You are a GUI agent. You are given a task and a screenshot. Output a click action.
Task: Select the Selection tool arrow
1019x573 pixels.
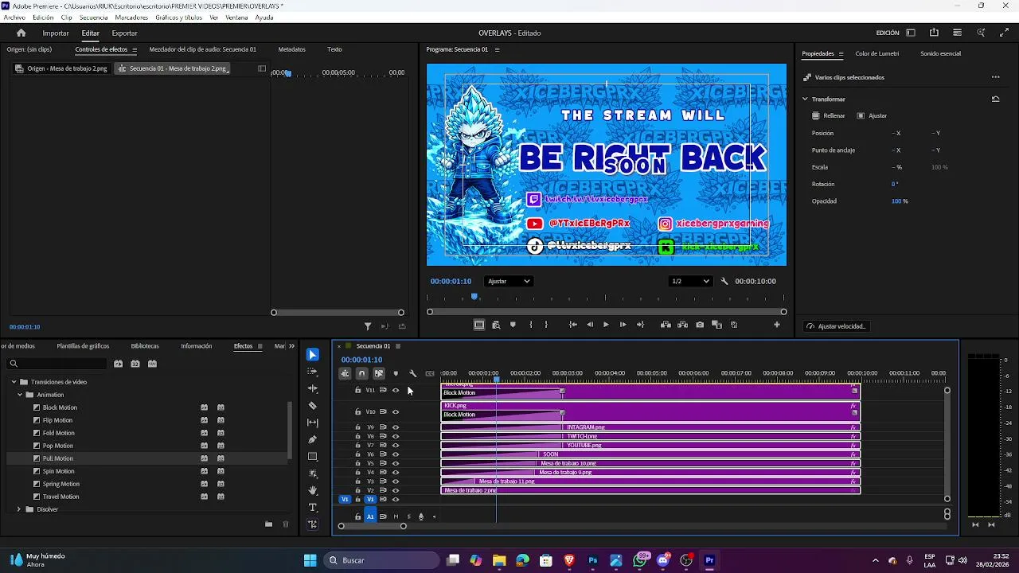pyautogui.click(x=313, y=355)
